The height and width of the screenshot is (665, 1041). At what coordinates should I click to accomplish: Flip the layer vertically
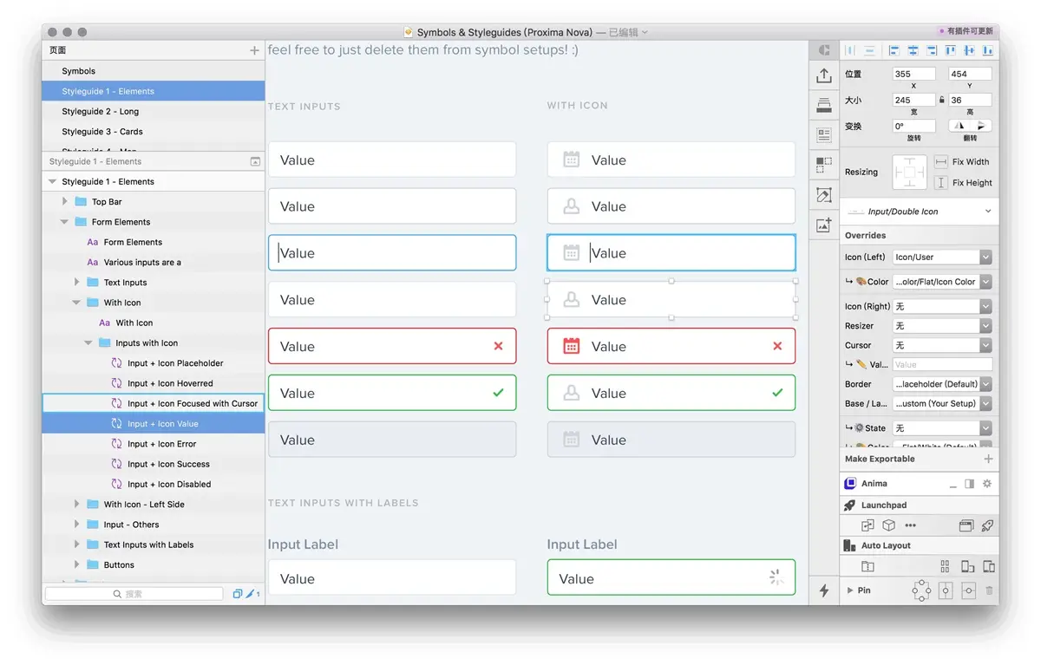point(981,126)
